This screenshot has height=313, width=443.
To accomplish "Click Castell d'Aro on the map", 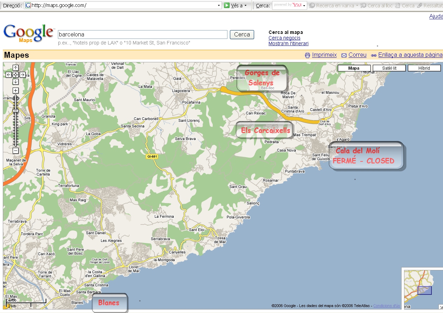I will pos(321,110).
